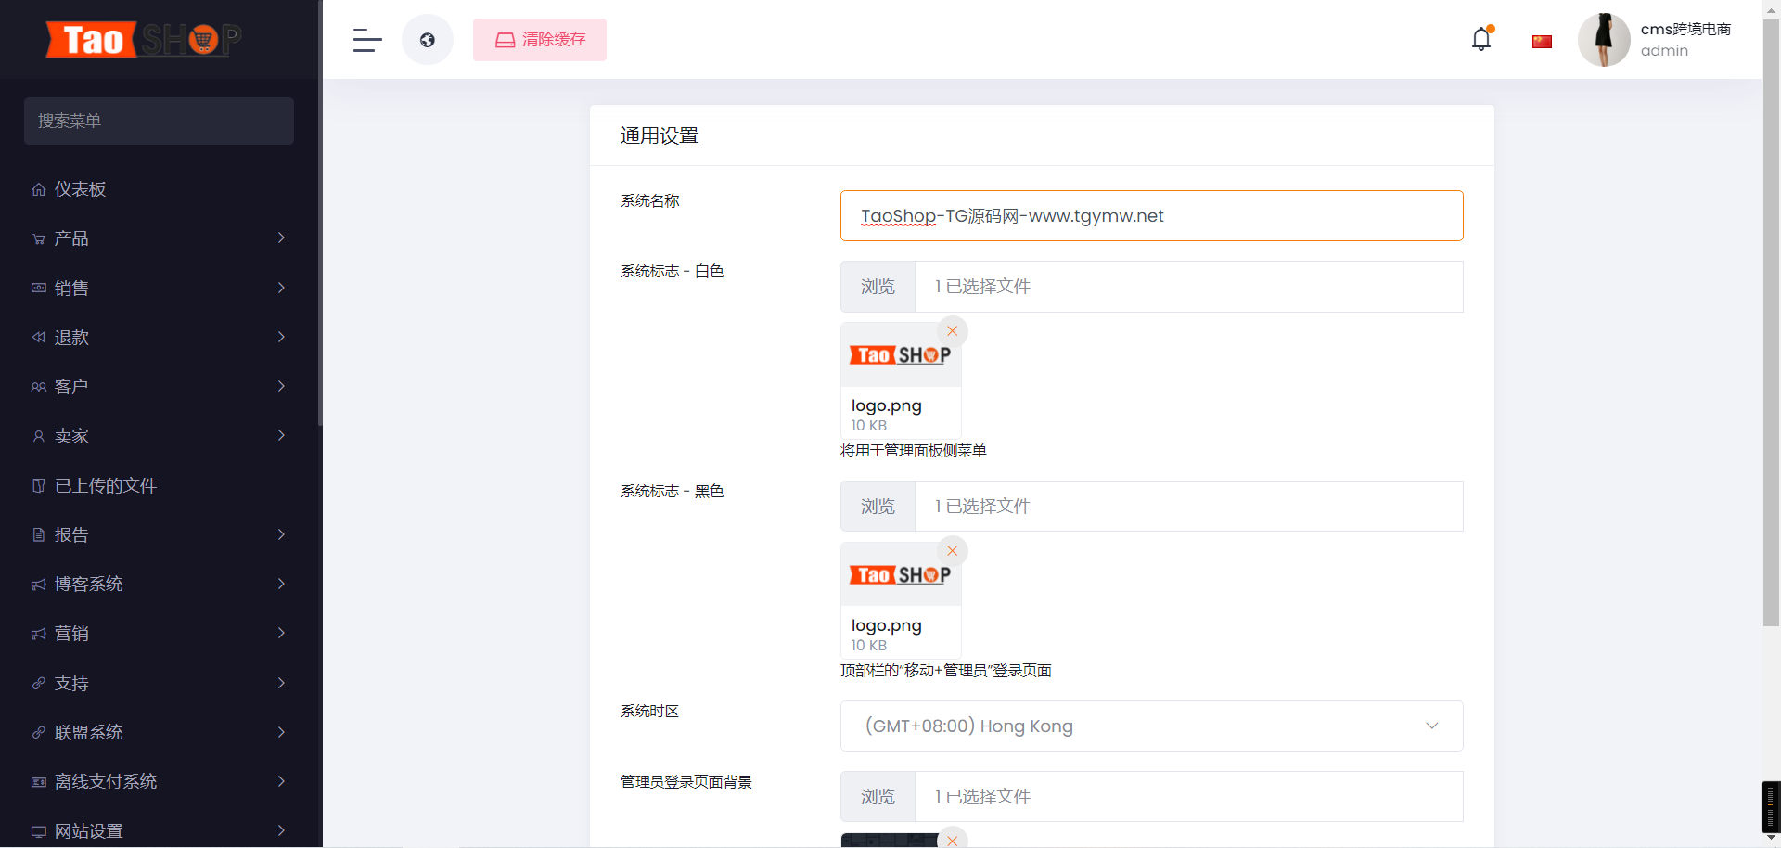Open the admin profile avatar
The width and height of the screenshot is (1781, 848).
(1604, 40)
